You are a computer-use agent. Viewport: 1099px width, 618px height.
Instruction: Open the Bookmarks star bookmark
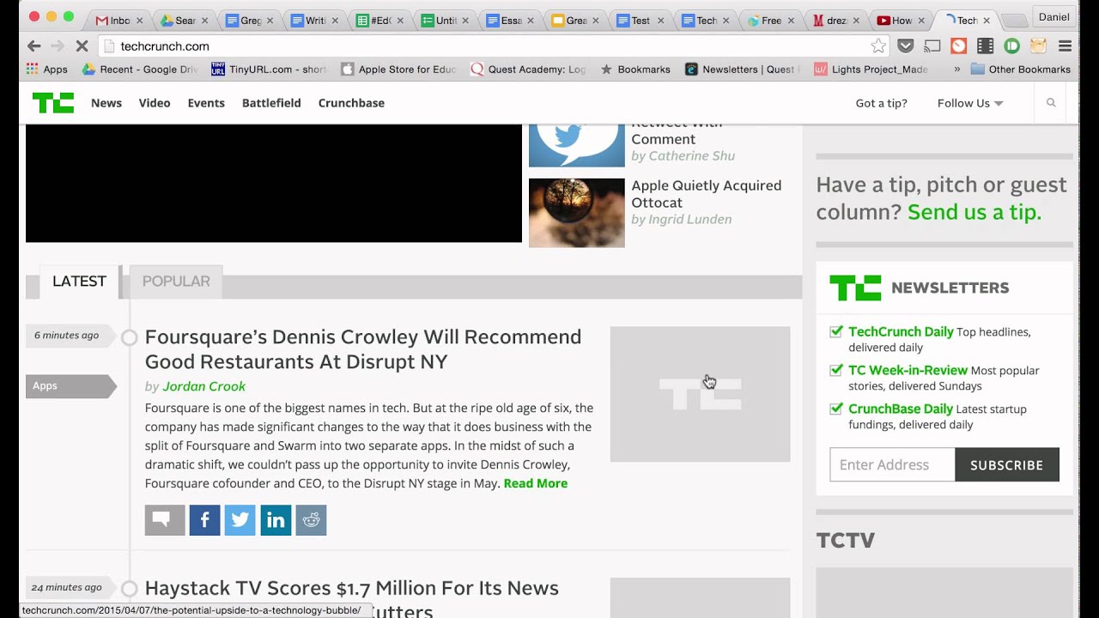[x=635, y=70]
